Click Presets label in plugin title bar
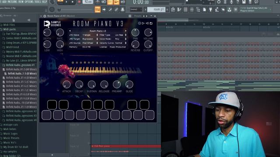 coord(138,16)
